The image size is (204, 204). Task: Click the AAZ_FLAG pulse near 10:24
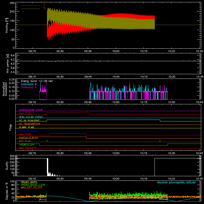coord(160,141)
